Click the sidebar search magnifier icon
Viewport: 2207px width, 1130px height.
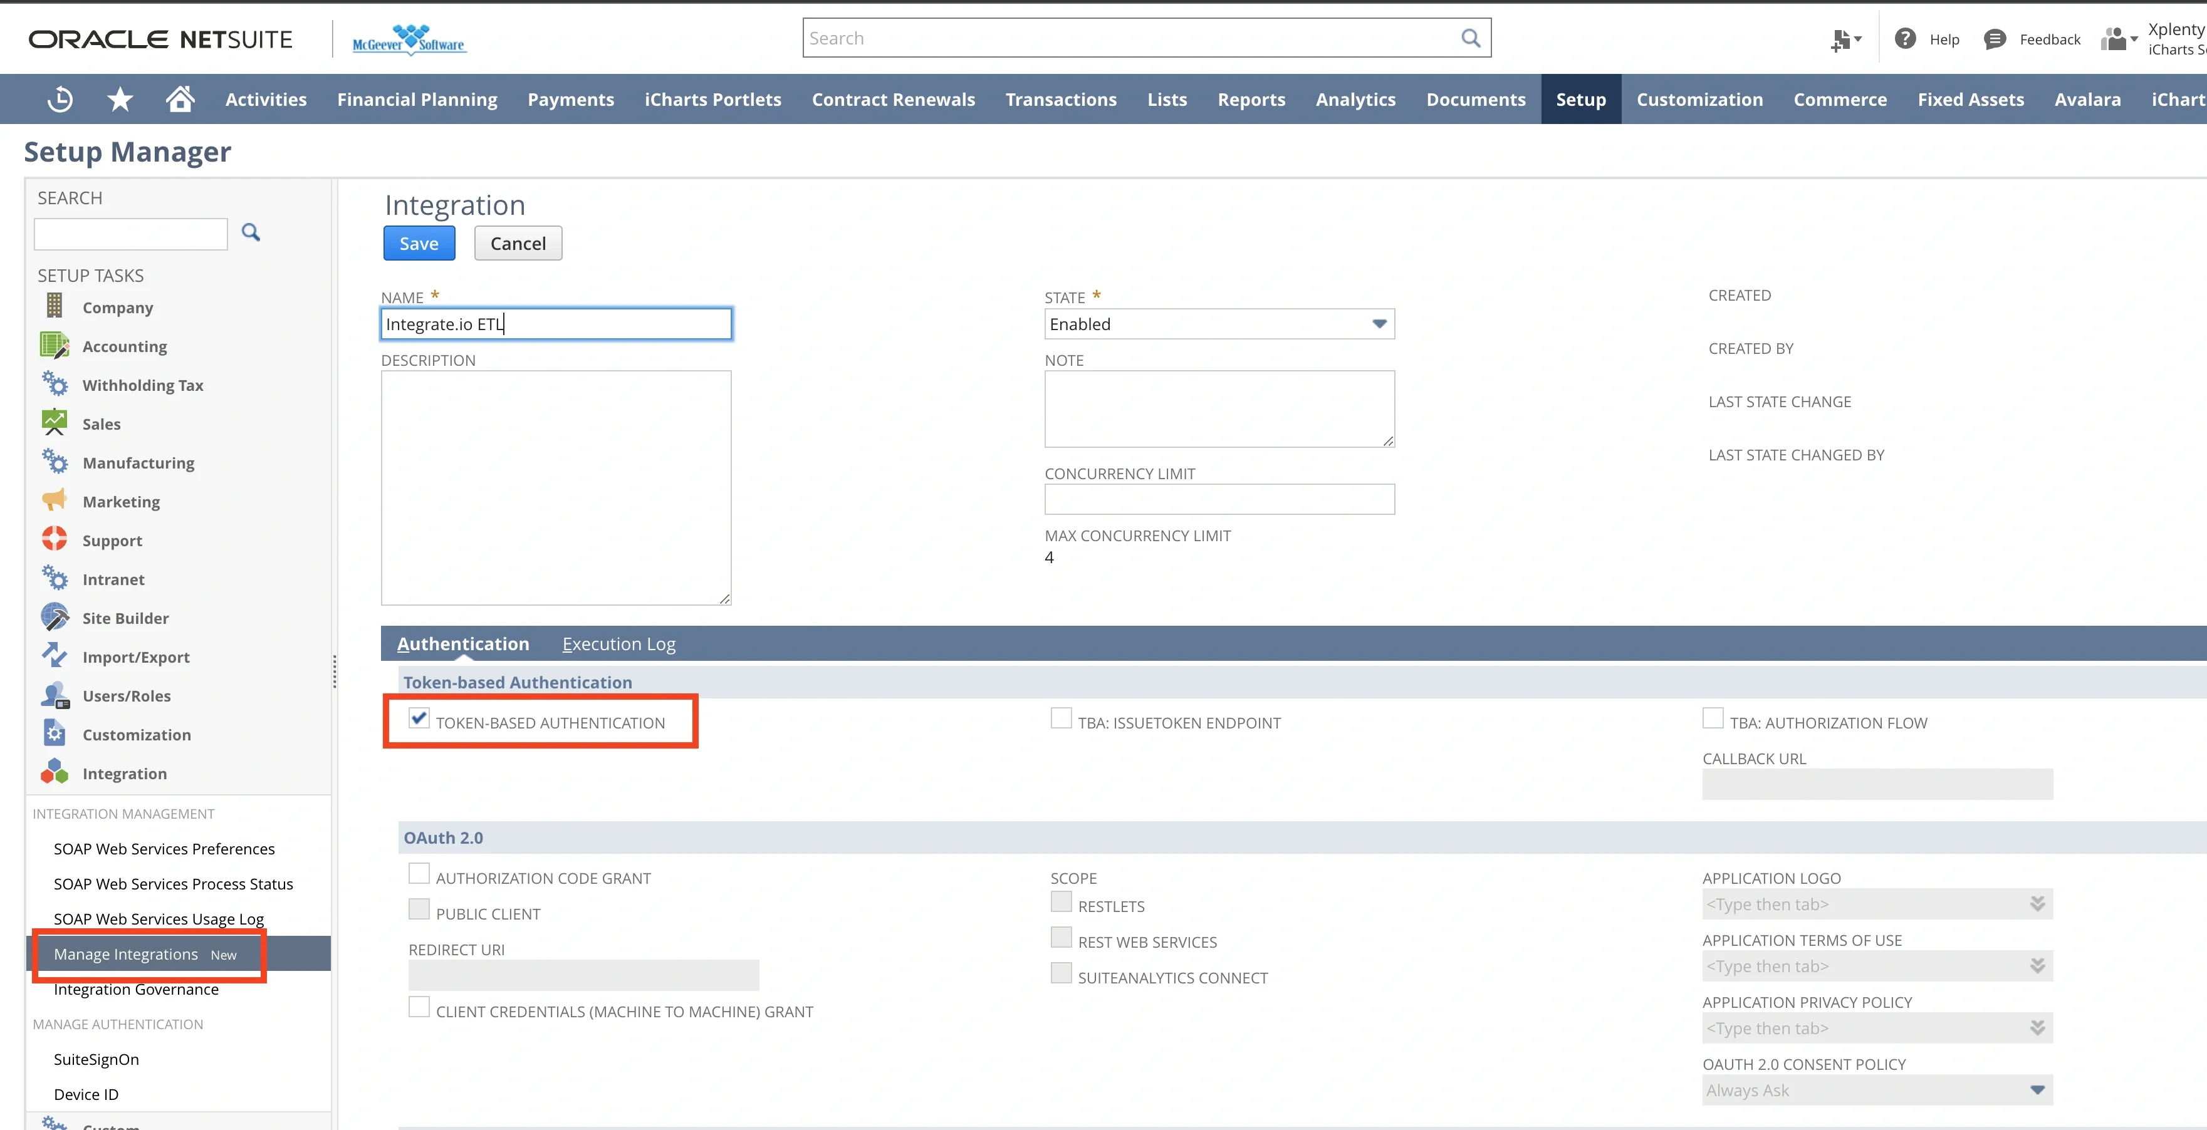[250, 232]
